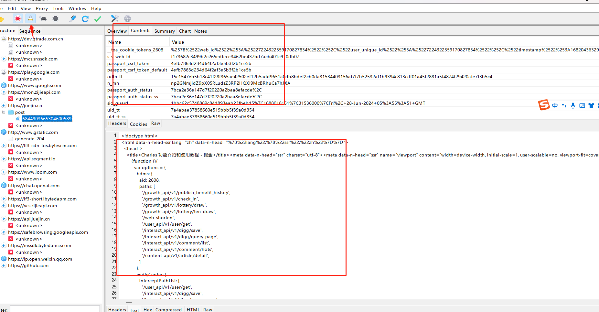Click the Sogou skin shirt icon
599x312 pixels.
click(x=591, y=105)
